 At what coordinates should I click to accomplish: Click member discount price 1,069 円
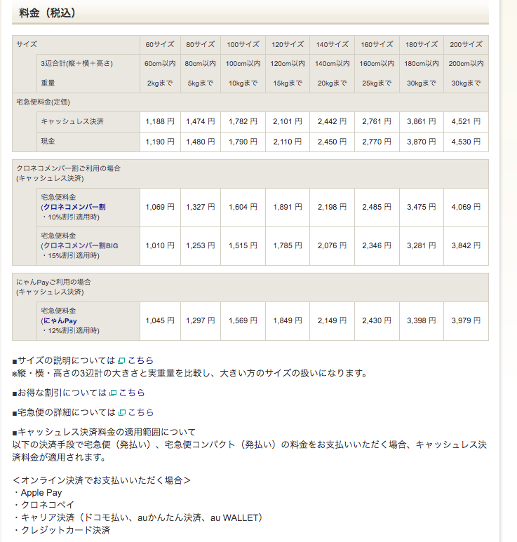(160, 207)
